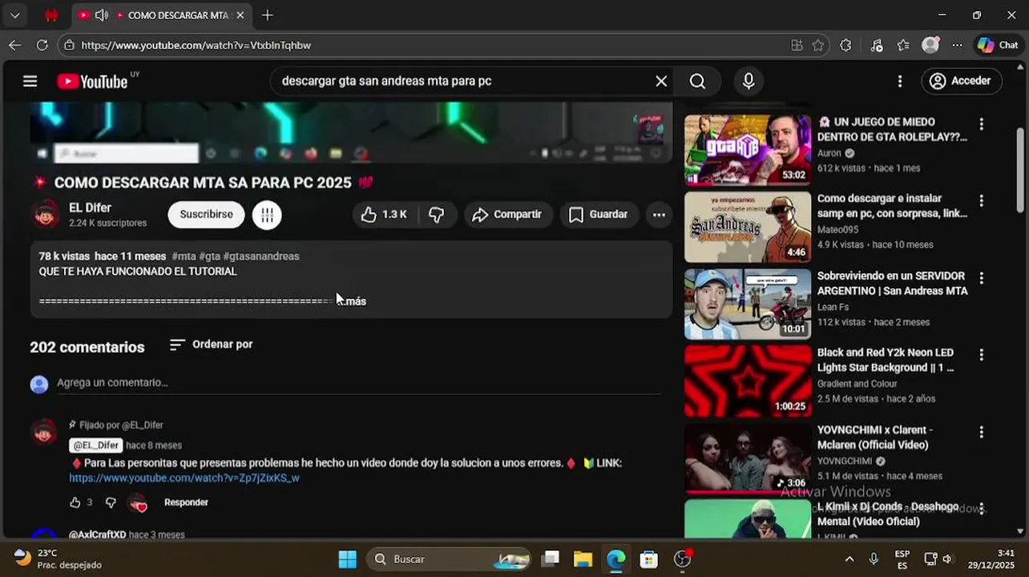The width and height of the screenshot is (1029, 577).
Task: Open the EL Difer channel name
Action: click(90, 208)
